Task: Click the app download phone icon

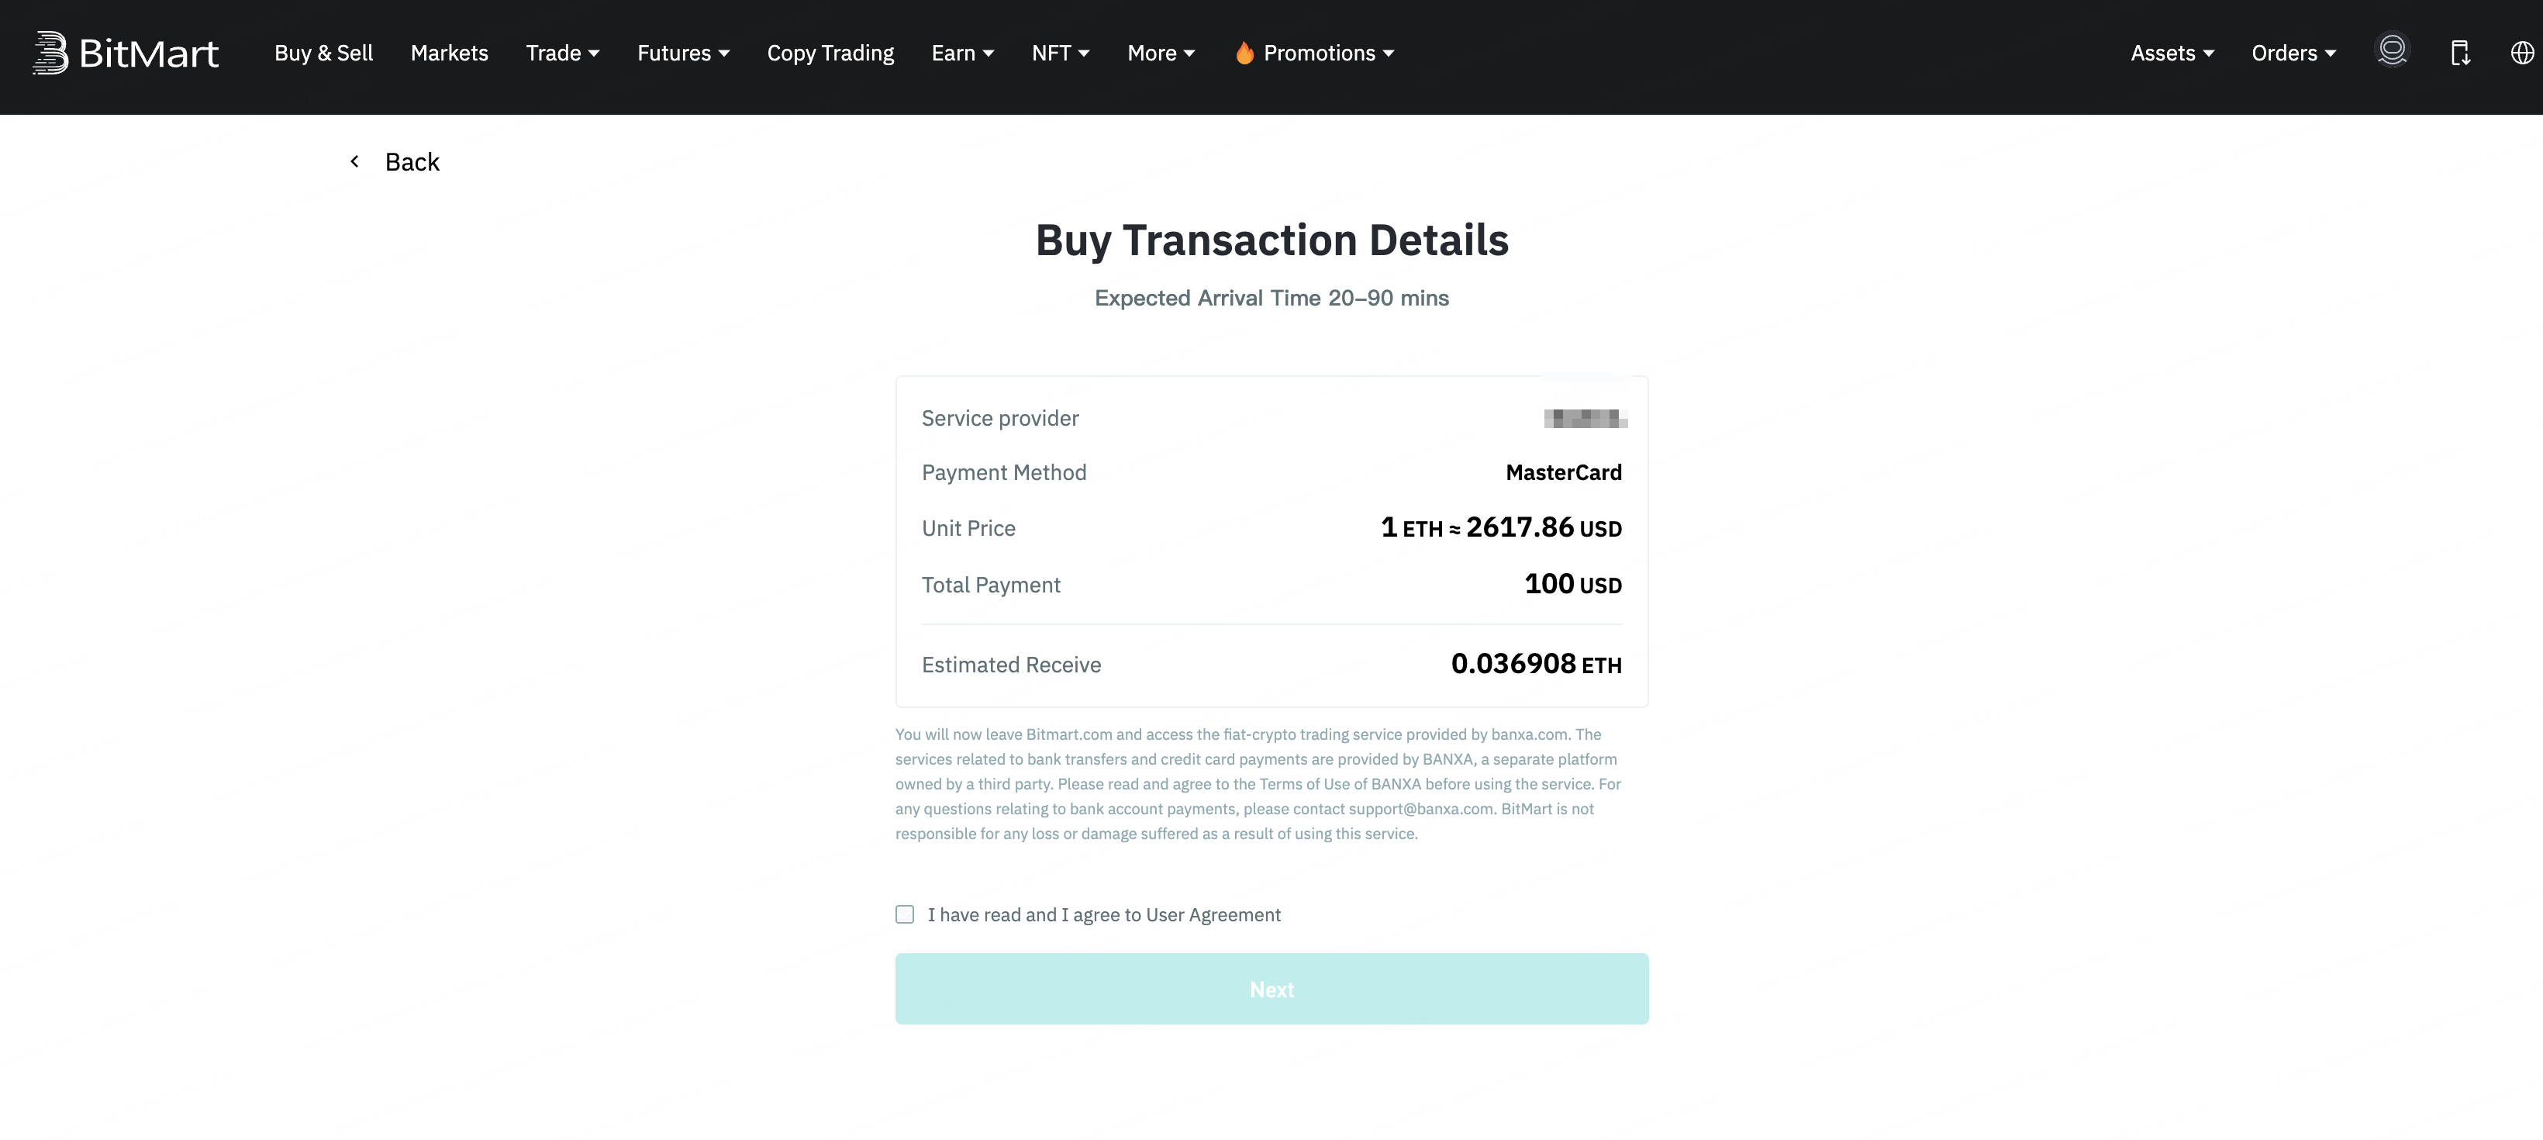Action: point(2460,54)
